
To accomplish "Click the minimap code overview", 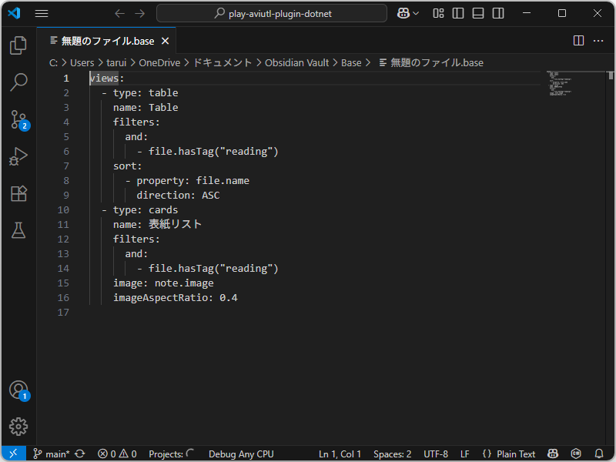I will pyautogui.click(x=566, y=85).
